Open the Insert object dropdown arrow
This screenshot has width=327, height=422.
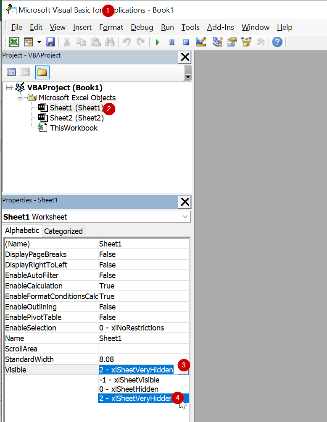pyautogui.click(x=40, y=42)
